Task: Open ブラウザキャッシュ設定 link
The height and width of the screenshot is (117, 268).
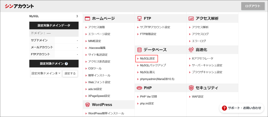Action: click(x=207, y=72)
